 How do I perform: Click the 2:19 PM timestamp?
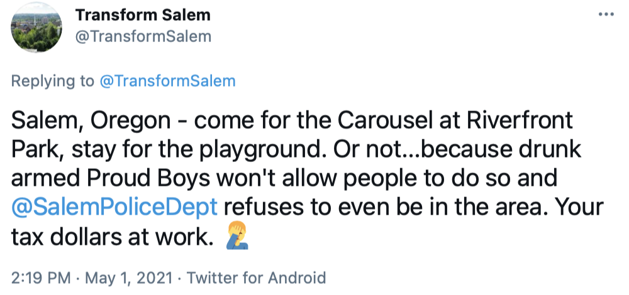point(40,277)
